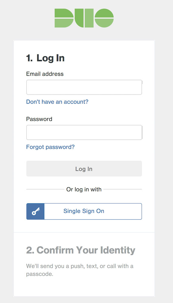Click the separator above the Confirm Your Identity section
173x303 pixels.
click(84, 232)
